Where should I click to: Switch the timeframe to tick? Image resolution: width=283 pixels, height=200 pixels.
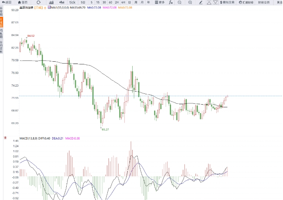(x=72, y=2)
